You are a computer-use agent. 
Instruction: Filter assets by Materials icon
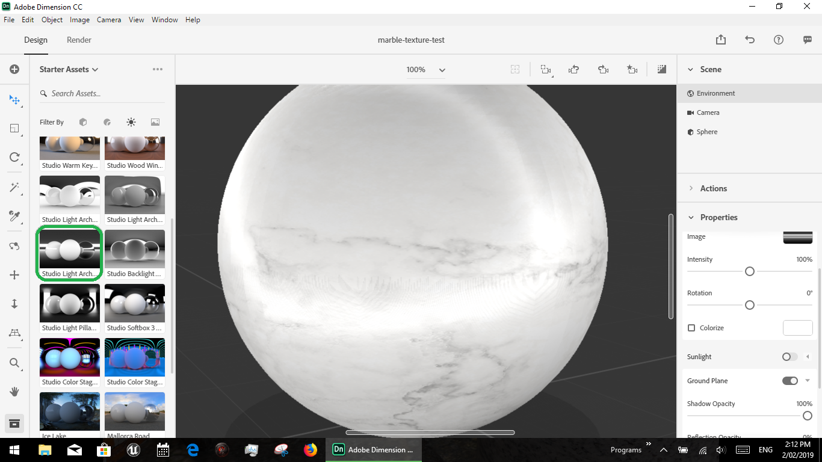107,122
